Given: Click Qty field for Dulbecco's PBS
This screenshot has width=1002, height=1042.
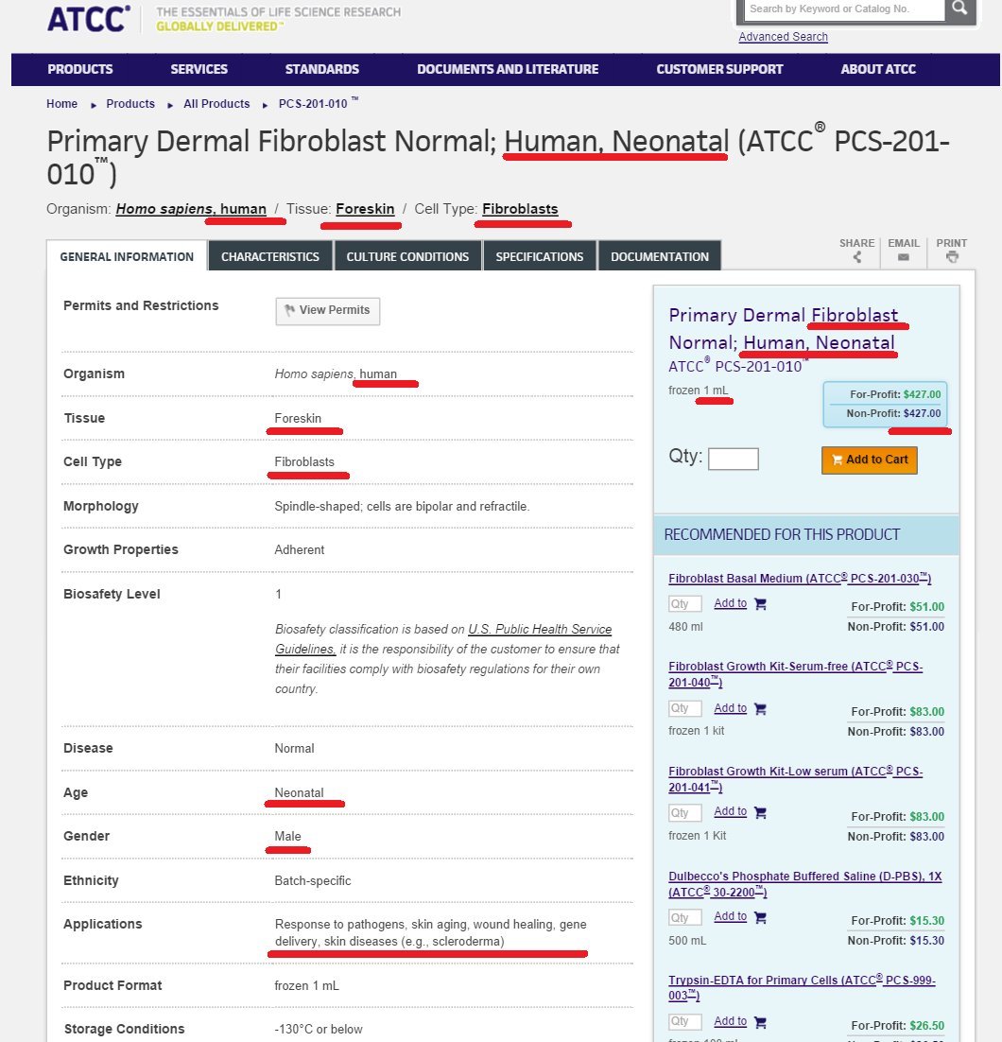Looking at the screenshot, I should coord(685,918).
